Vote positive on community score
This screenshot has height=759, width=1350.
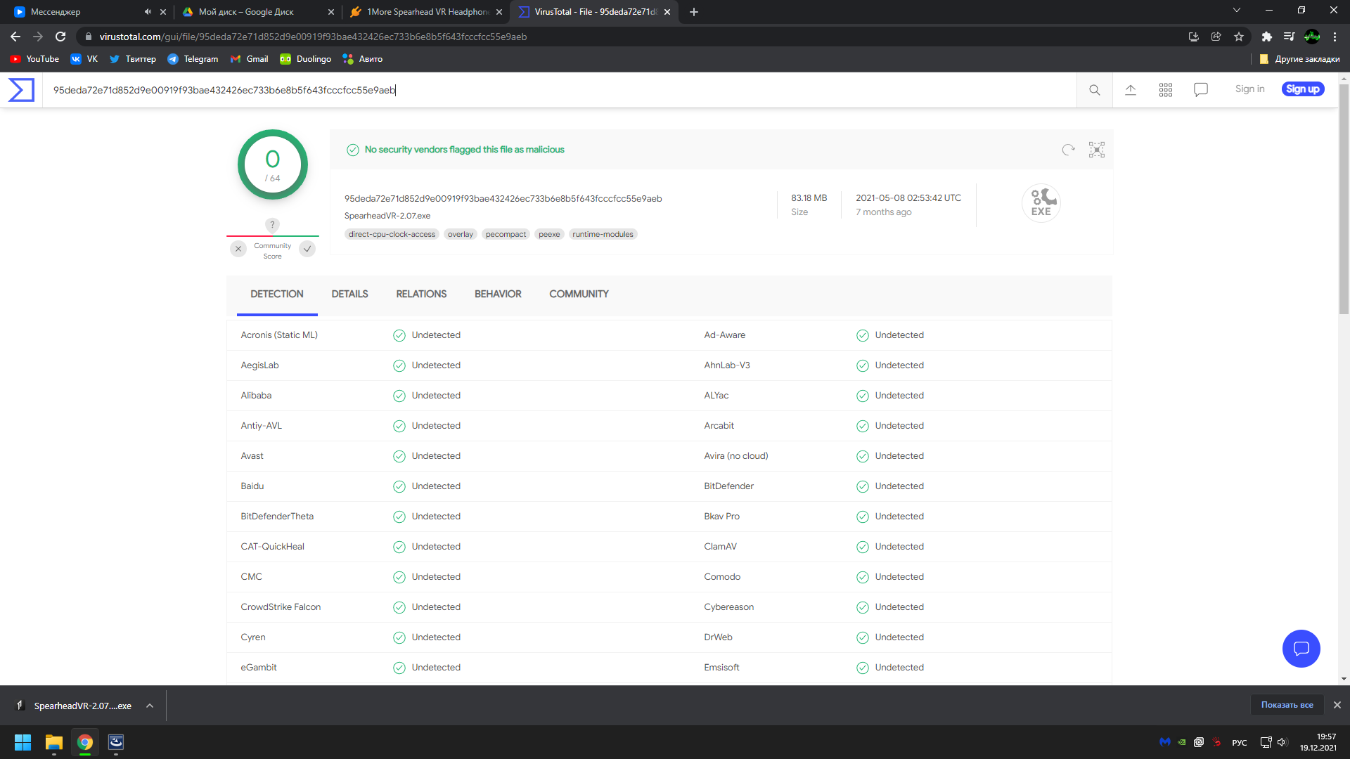coord(307,249)
